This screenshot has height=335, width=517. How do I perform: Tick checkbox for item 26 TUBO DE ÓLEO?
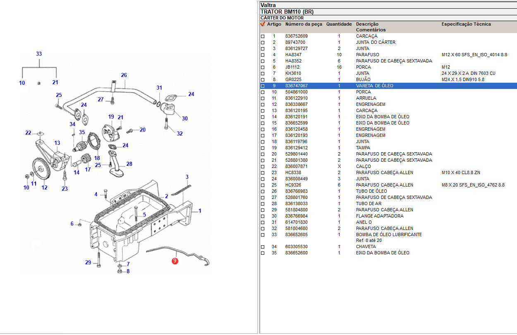262,191
